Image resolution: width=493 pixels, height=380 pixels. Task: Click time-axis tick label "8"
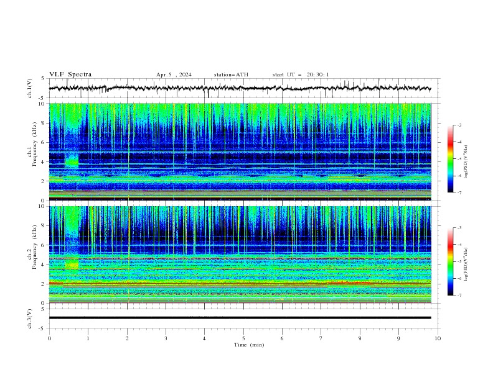[x=360, y=338]
